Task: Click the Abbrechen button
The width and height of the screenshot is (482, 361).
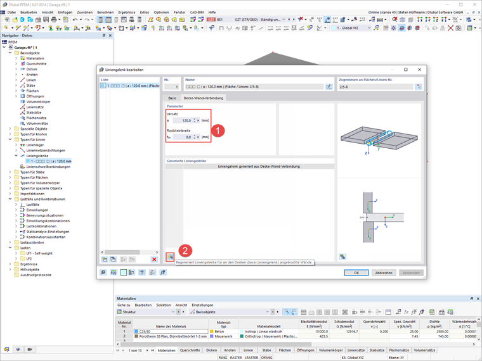Action: [384, 272]
